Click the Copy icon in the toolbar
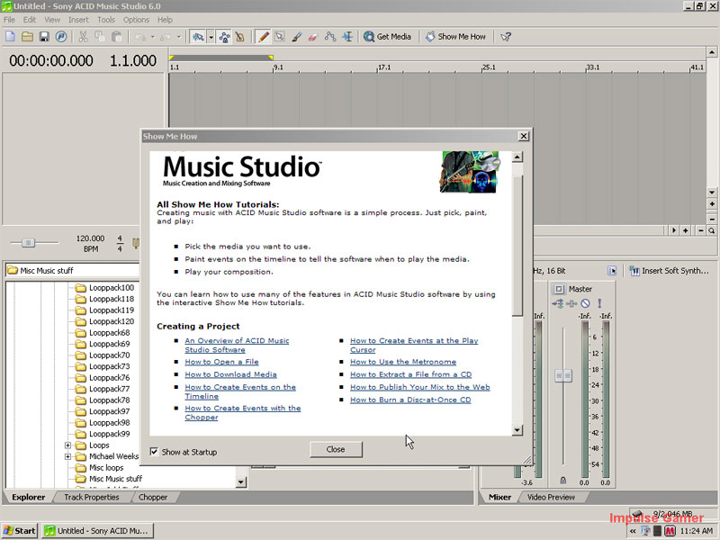 coord(100,37)
